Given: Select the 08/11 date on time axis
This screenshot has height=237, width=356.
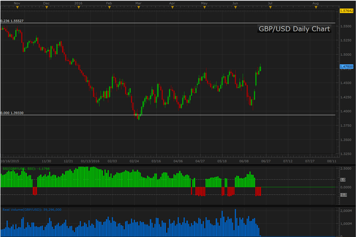Looking at the screenshot, I should 332,161.
